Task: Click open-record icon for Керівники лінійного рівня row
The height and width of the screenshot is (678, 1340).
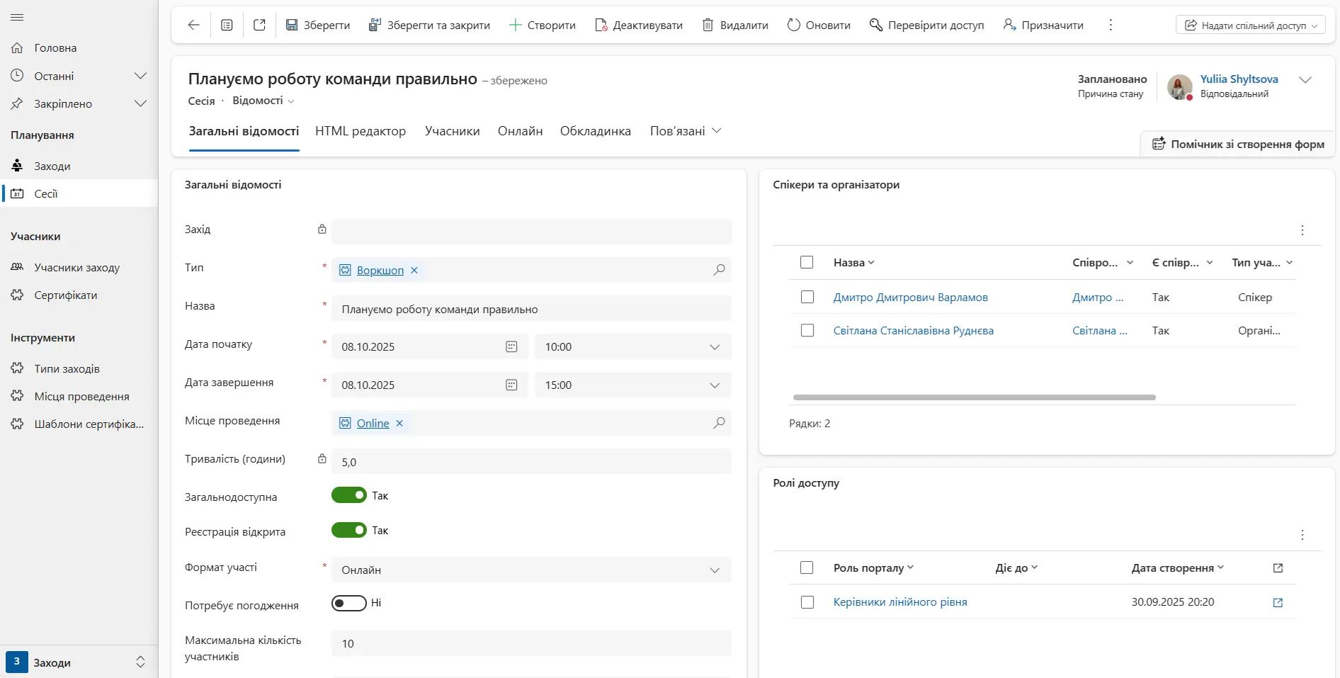Action: (x=1278, y=602)
